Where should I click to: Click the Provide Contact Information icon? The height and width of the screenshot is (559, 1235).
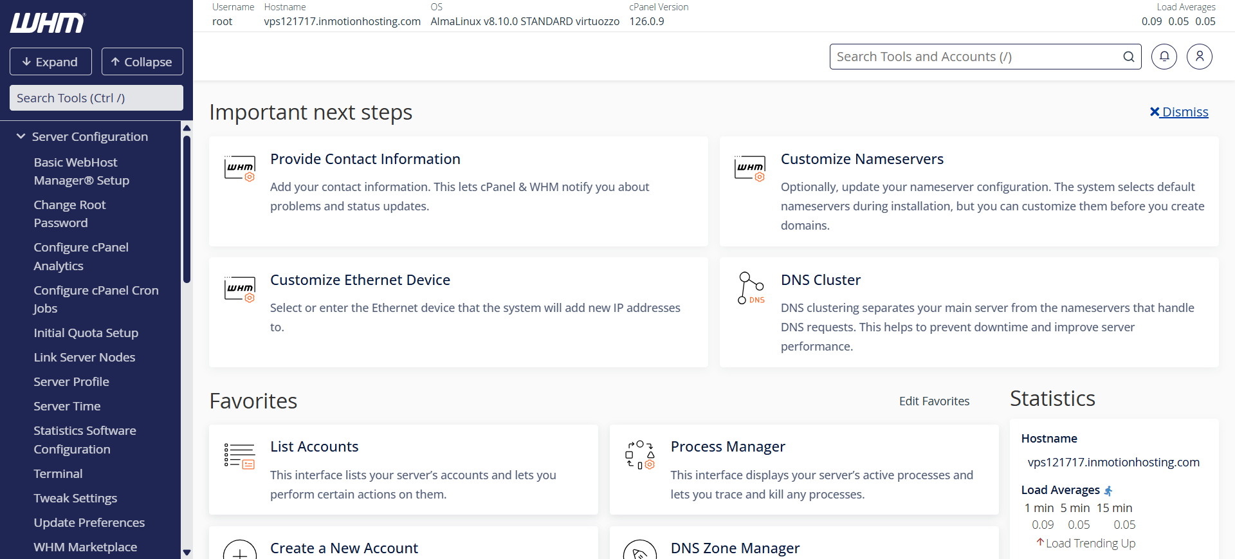click(240, 168)
